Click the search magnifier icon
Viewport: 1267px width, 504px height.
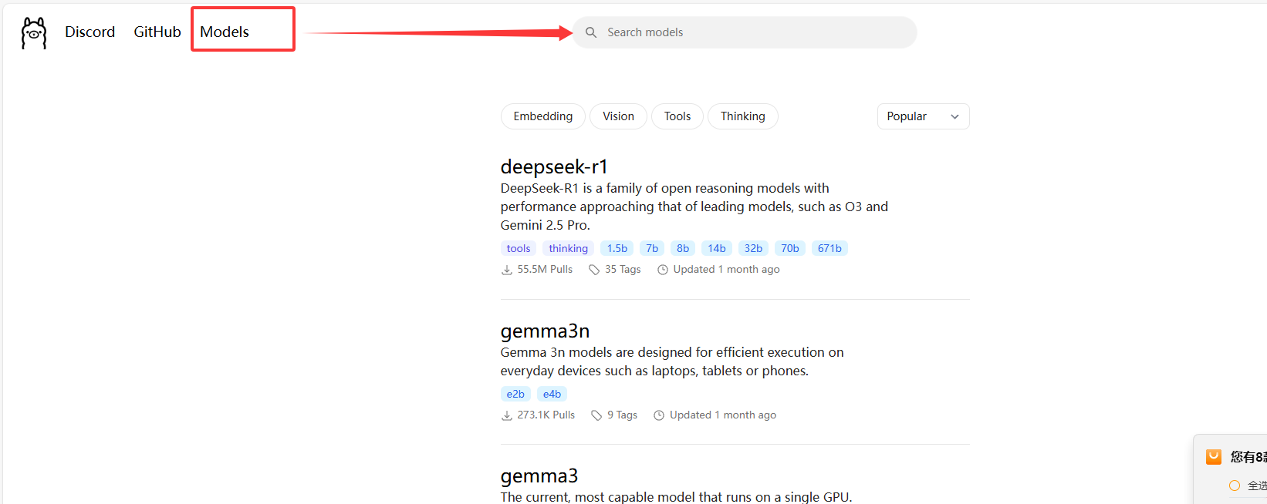pos(591,32)
